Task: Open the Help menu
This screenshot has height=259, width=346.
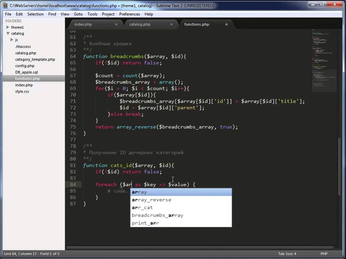Action: [149, 14]
